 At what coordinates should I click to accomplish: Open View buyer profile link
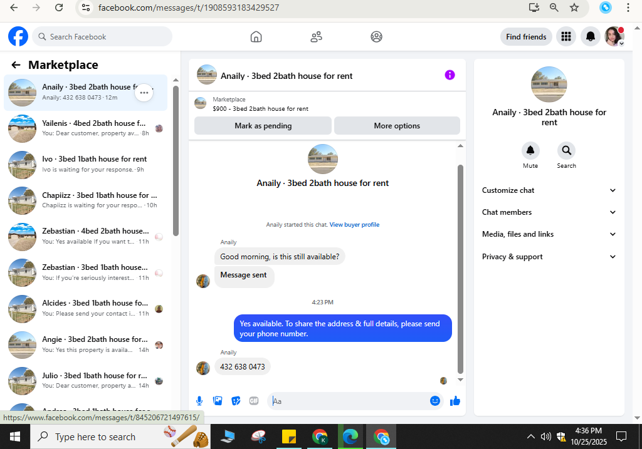point(354,224)
